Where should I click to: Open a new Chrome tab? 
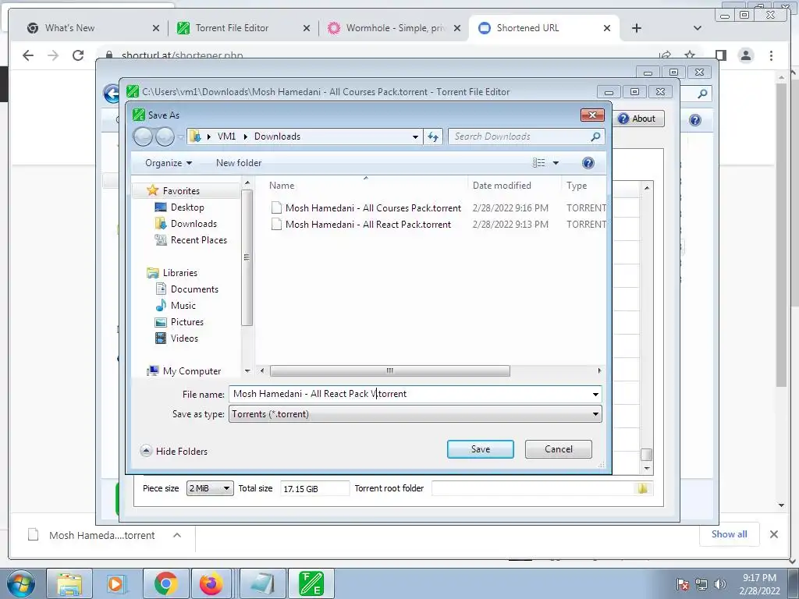click(637, 28)
